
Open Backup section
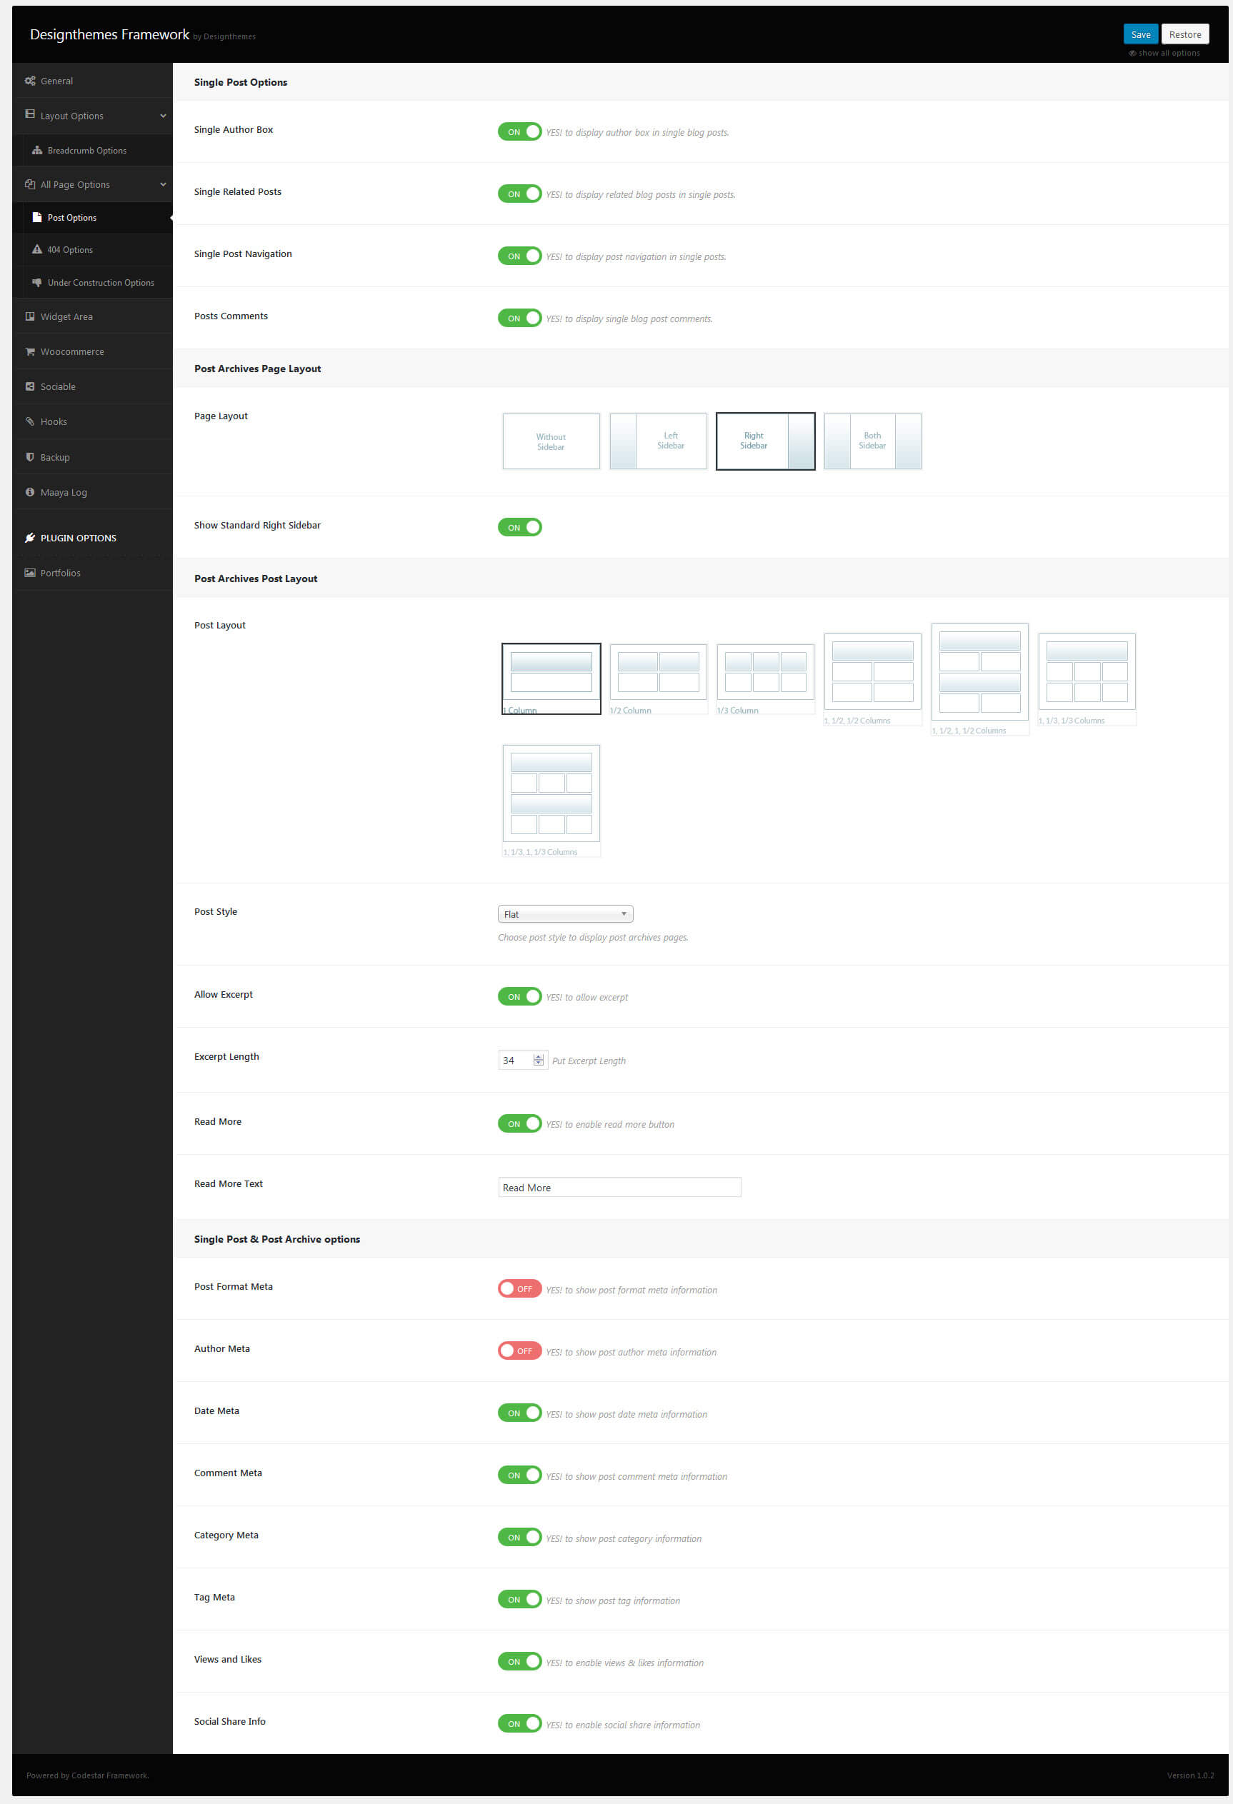(92, 457)
